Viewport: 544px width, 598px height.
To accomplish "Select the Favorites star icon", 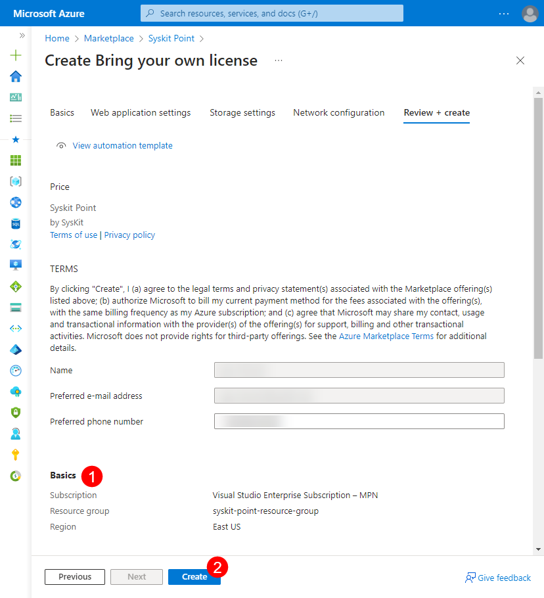I will coord(15,139).
